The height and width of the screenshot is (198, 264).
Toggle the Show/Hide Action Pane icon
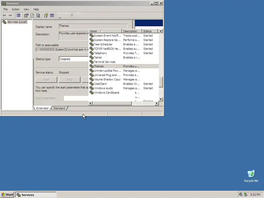[x=52, y=15]
